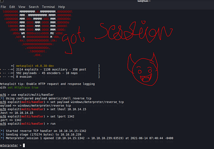Click 'payload => windows/meterpreter/reverse_tcp' output
Viewport: 214px width, 149px height.
pos(35,106)
